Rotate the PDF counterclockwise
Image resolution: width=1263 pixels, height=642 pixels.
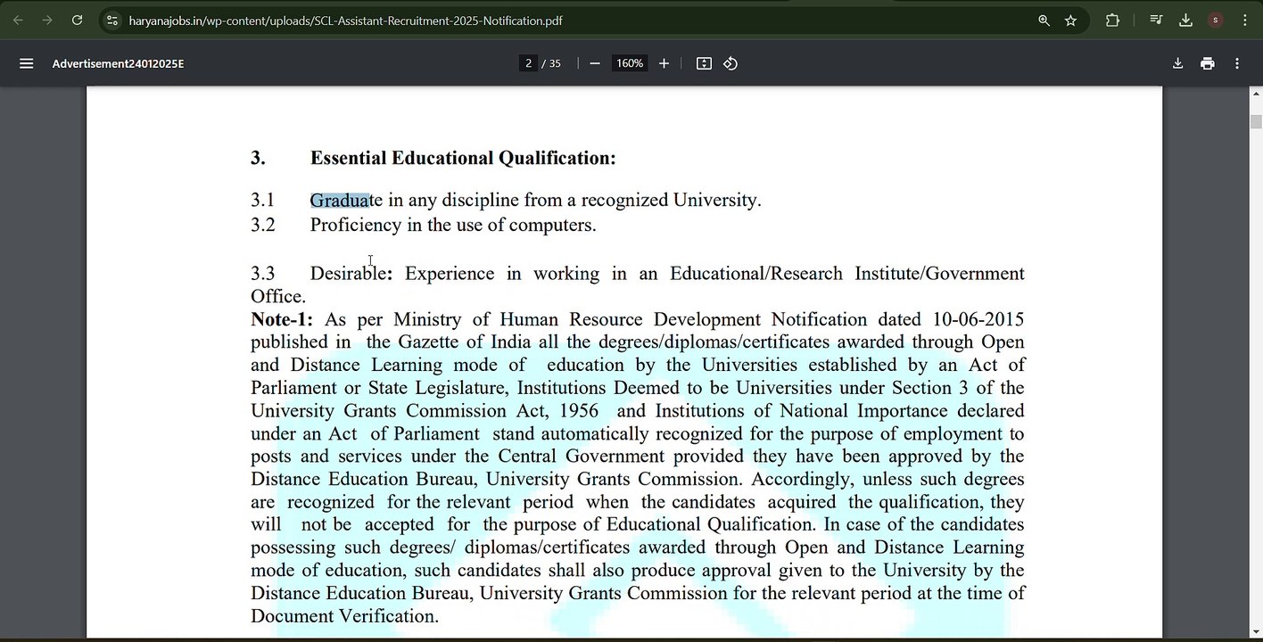[x=731, y=63]
